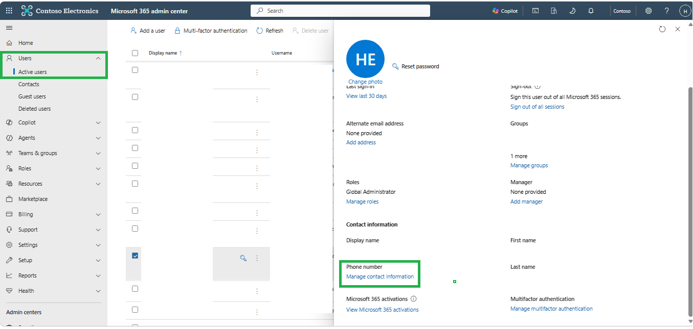
Task: Tick the select all users checkbox
Action: 135,53
